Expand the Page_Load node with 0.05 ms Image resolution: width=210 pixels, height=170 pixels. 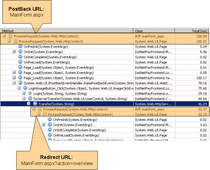(14, 72)
